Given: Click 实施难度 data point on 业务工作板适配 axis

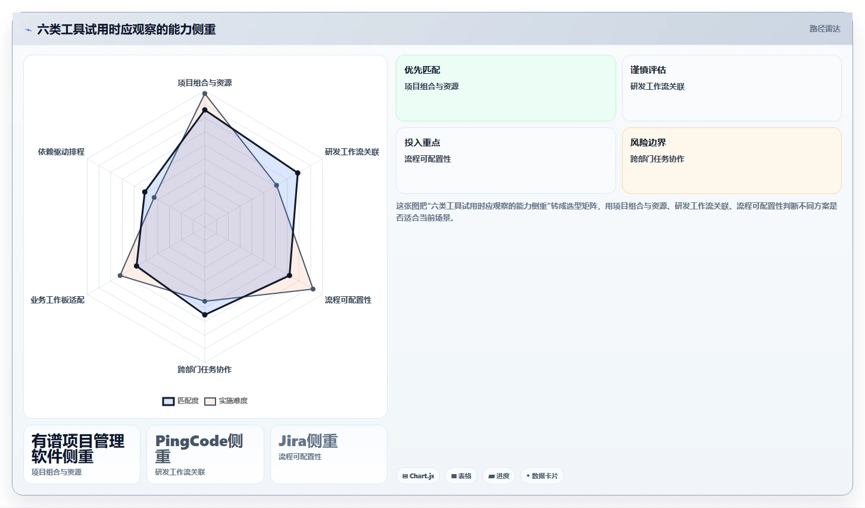Looking at the screenshot, I should tap(120, 275).
